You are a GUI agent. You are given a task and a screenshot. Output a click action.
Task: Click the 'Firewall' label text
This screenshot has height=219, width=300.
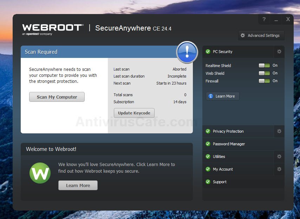212,81
